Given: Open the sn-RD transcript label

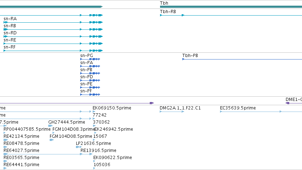Looking at the screenshot, I should [x=10, y=33].
